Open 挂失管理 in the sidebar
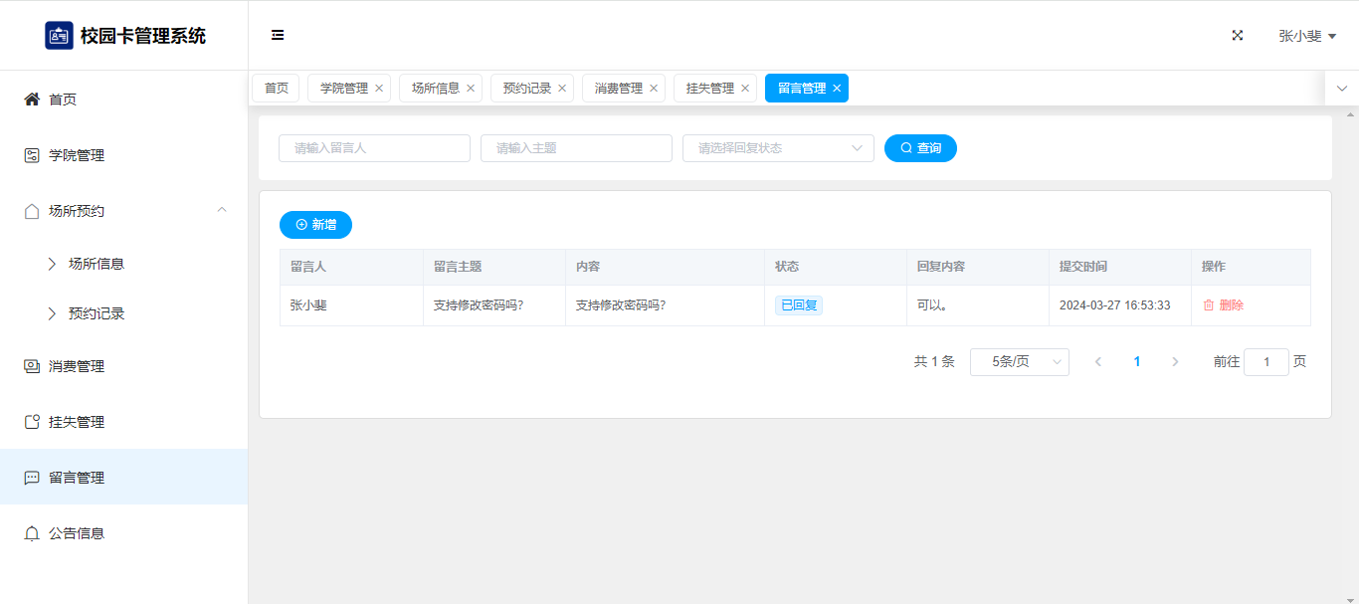The width and height of the screenshot is (1359, 604). tap(77, 422)
